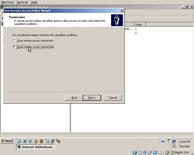Image resolution: width=194 pixels, height=155 pixels.
Task: Click the VM hard disk status icon
Action: pyautogui.click(x=135, y=153)
